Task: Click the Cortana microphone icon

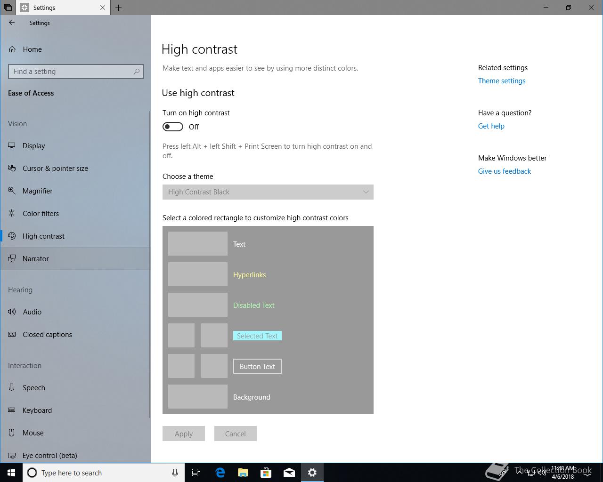Action: pos(175,473)
